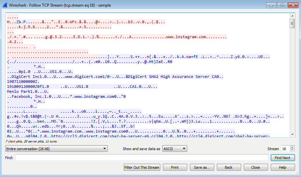Click the Find Next button
Image resolution: width=301 pixels, height=177 pixels.
[283, 158]
